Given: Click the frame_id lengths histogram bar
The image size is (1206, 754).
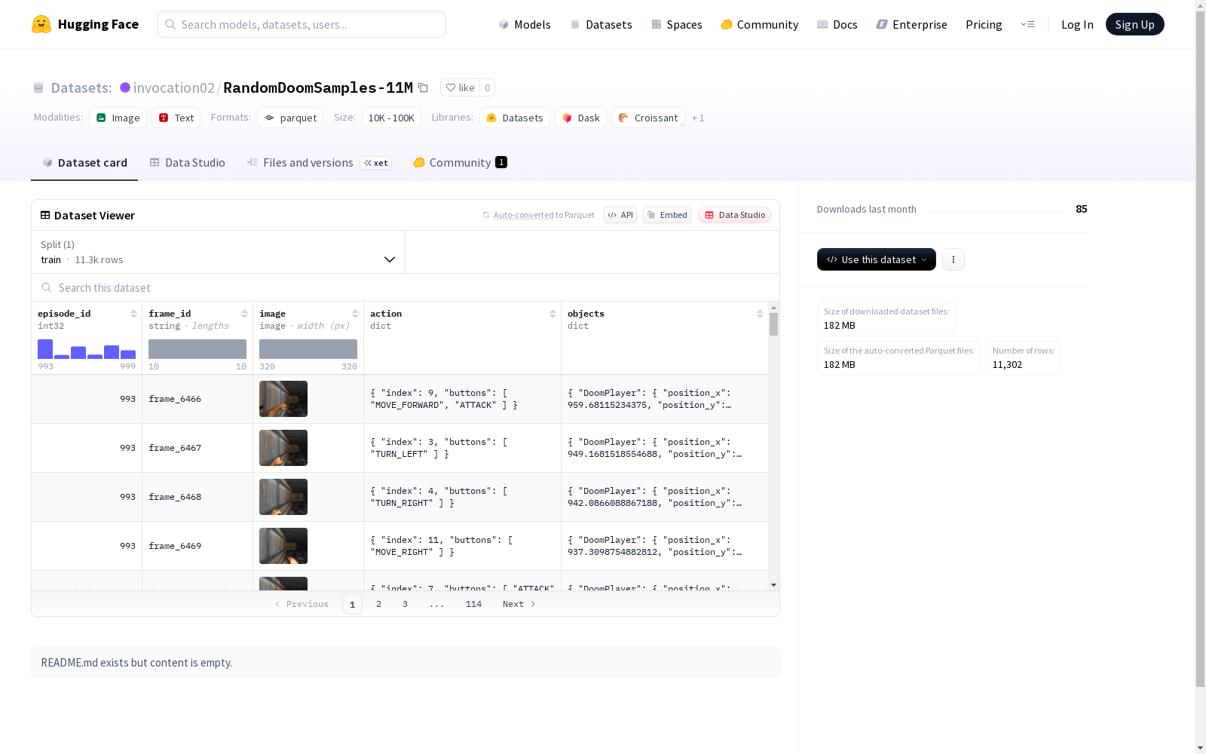Looking at the screenshot, I should click(x=197, y=349).
